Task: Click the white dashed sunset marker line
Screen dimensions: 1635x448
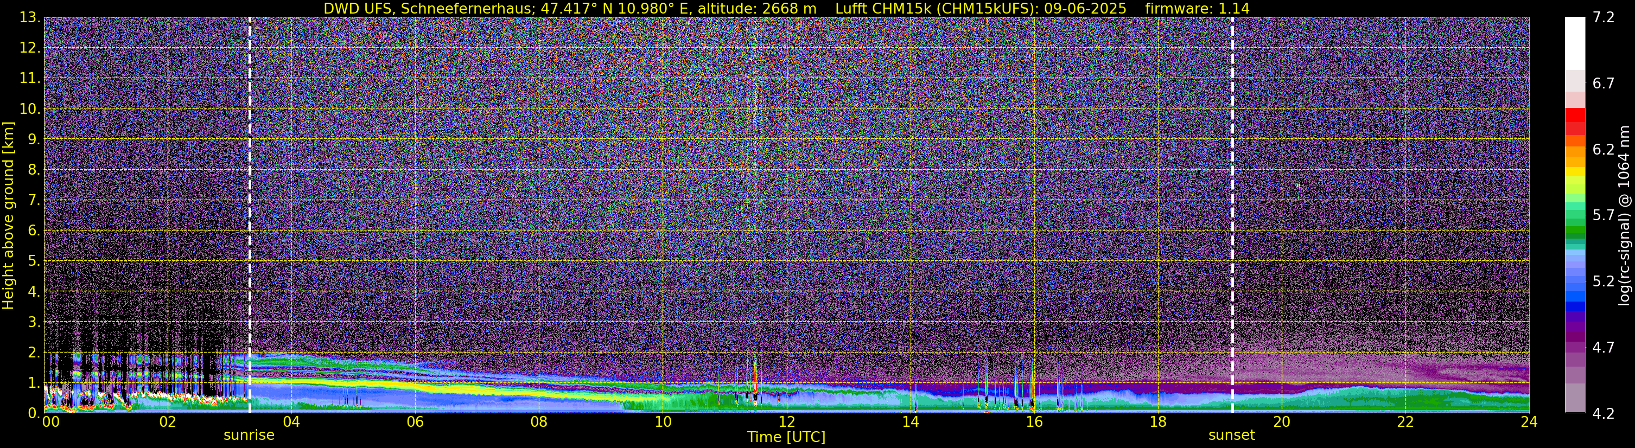Action: (x=1232, y=215)
